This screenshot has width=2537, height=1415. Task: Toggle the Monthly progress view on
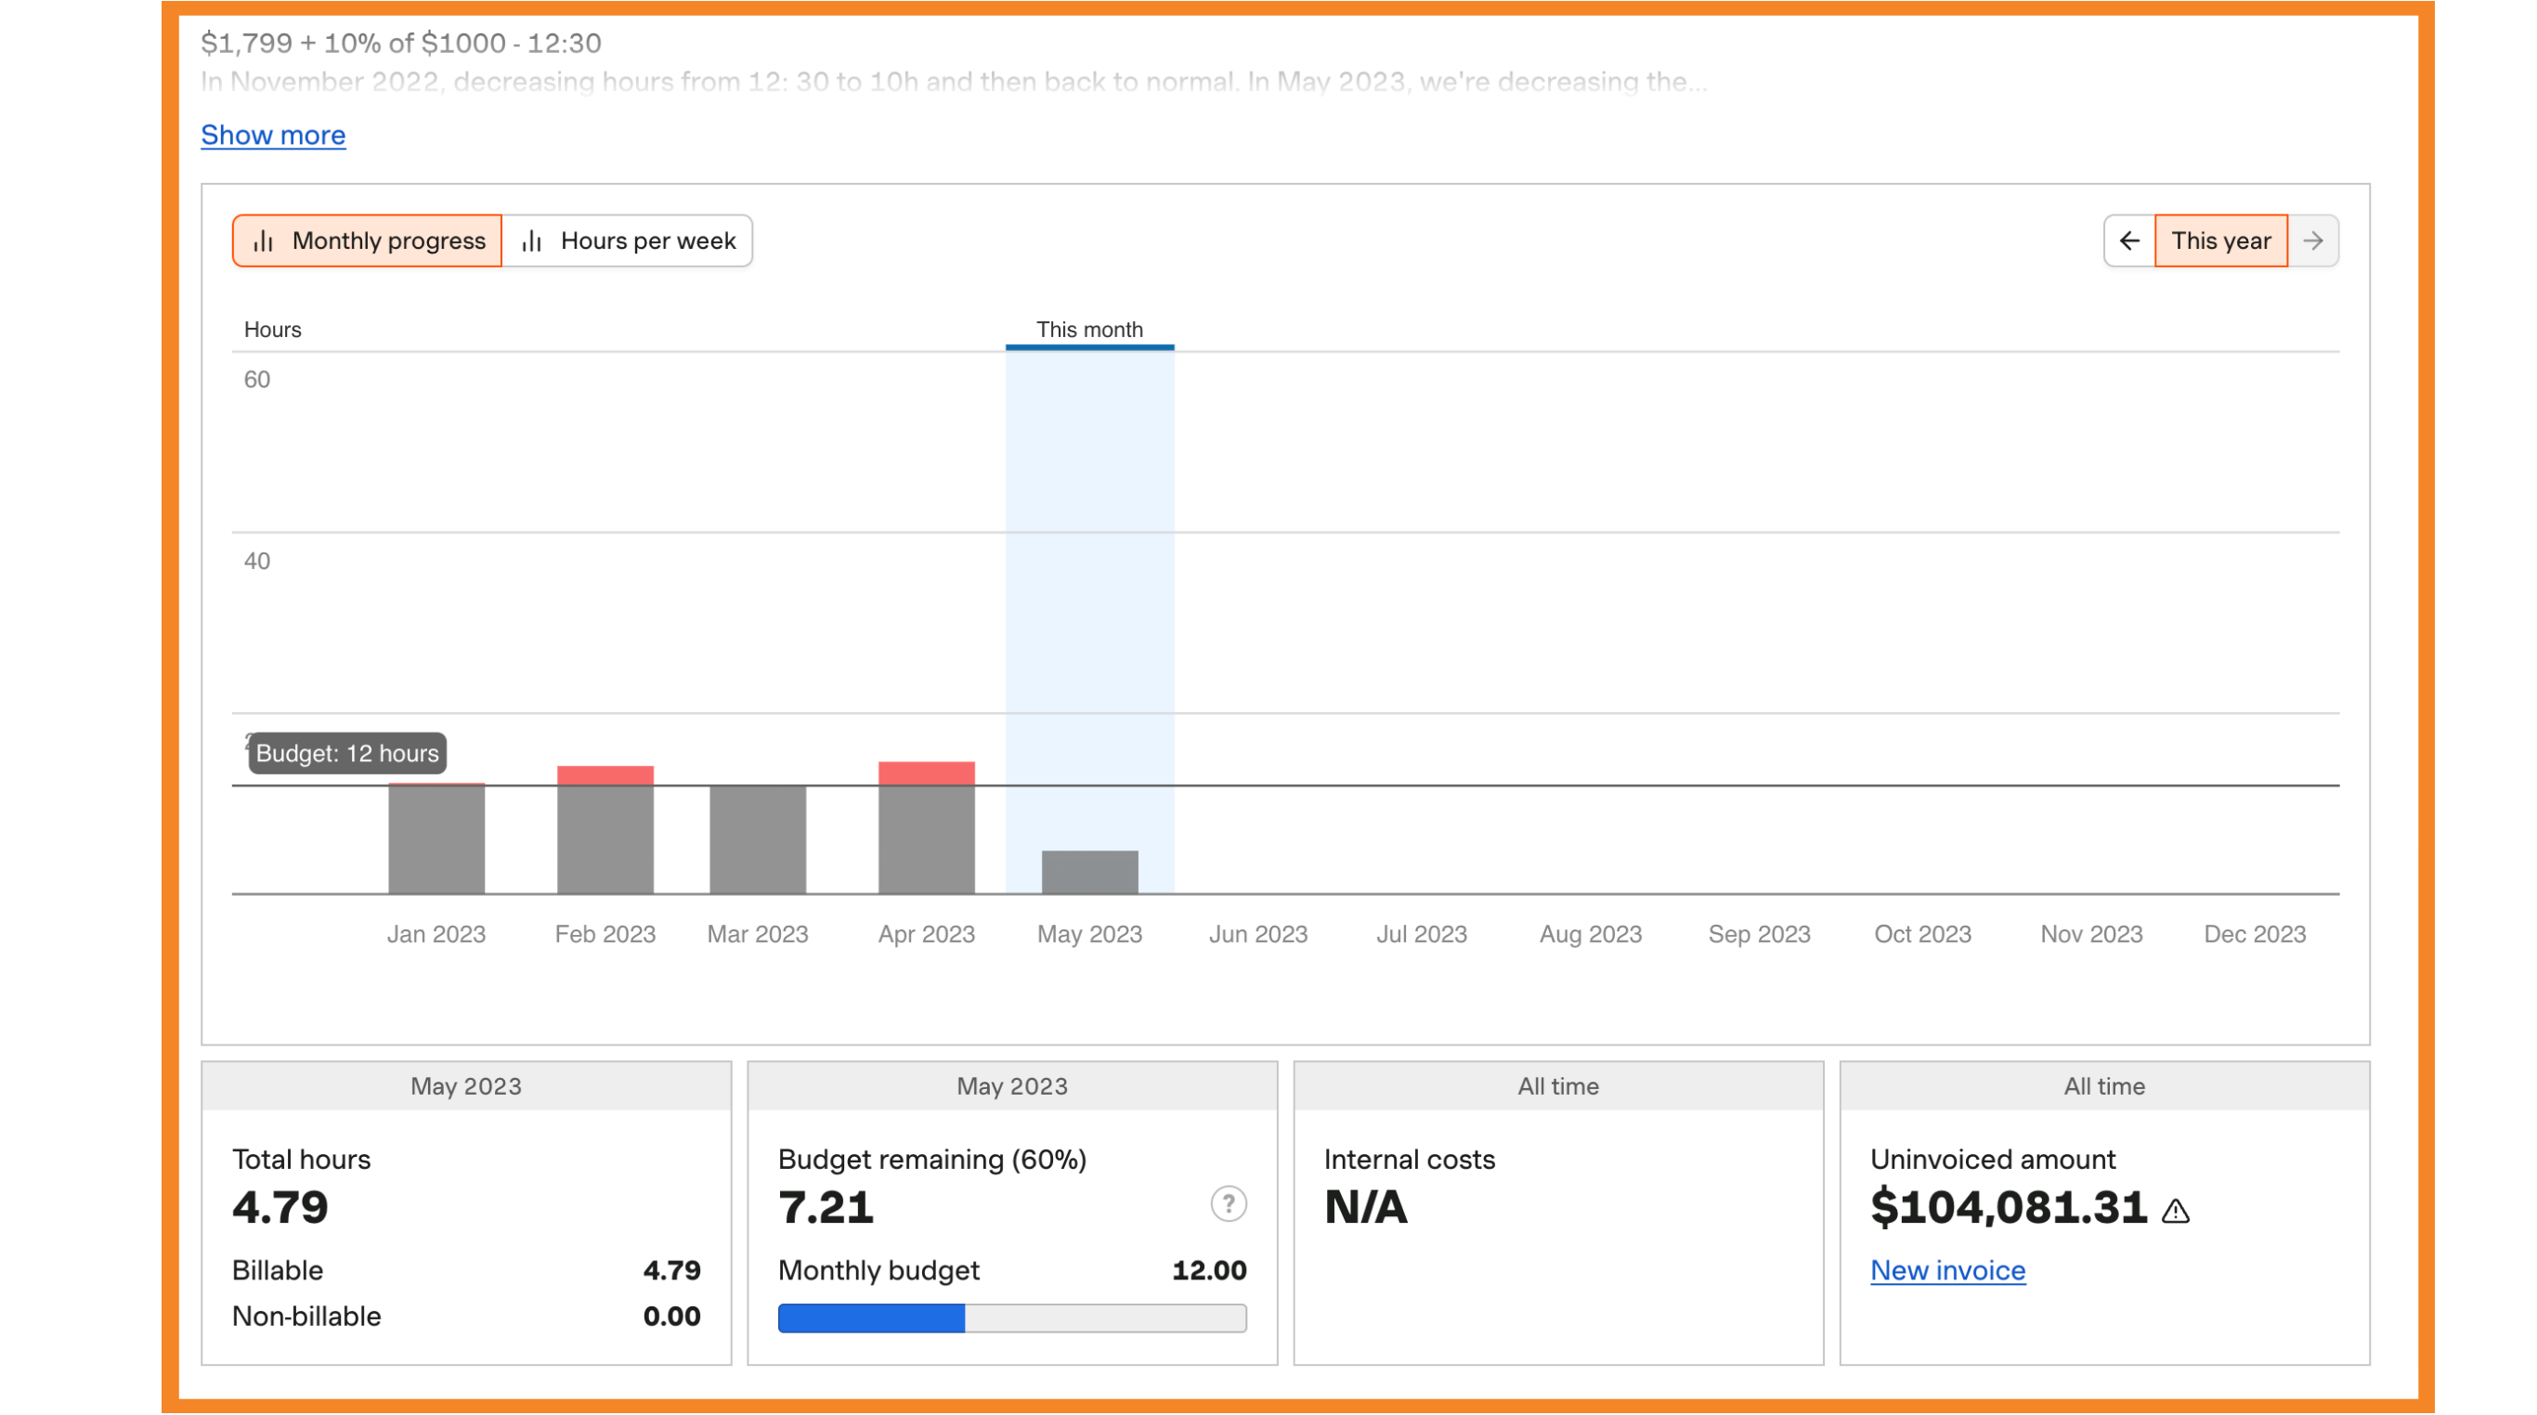(366, 240)
